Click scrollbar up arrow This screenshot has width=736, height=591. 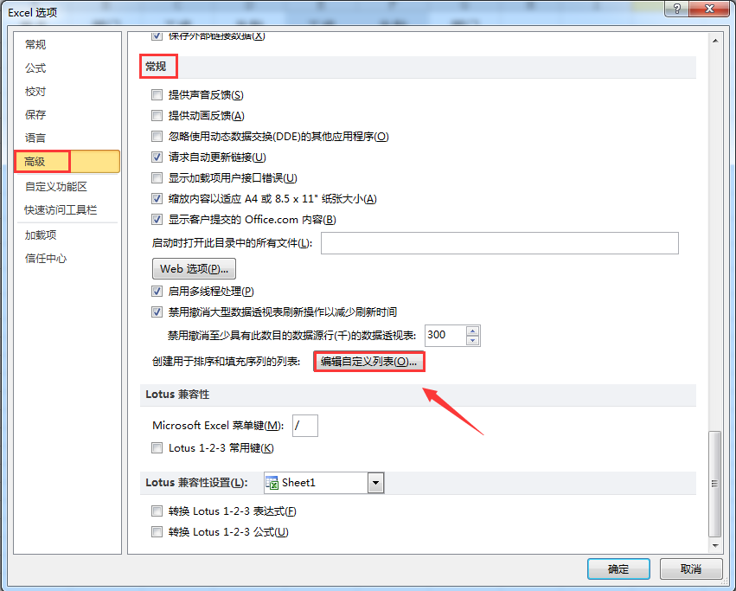(x=715, y=41)
